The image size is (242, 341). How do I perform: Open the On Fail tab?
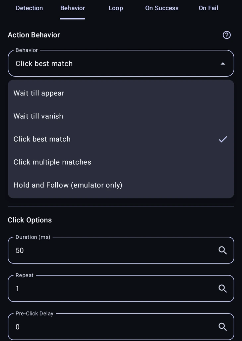(208, 8)
